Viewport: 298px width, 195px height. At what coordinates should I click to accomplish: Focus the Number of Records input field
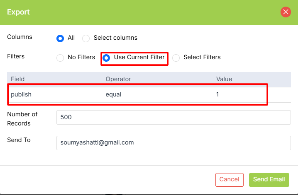[x=173, y=117]
